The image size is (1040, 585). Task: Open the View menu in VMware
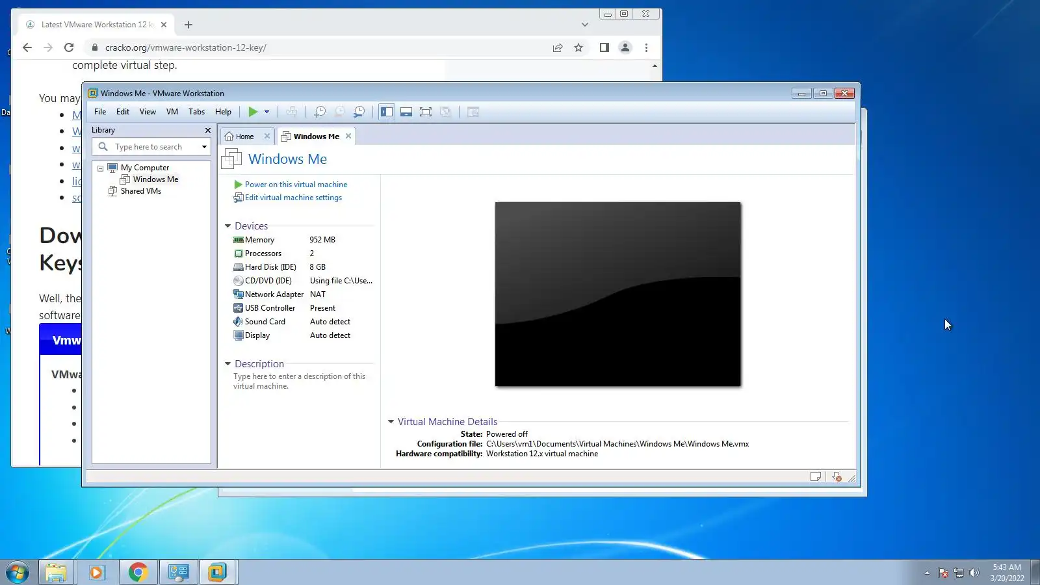pos(148,112)
